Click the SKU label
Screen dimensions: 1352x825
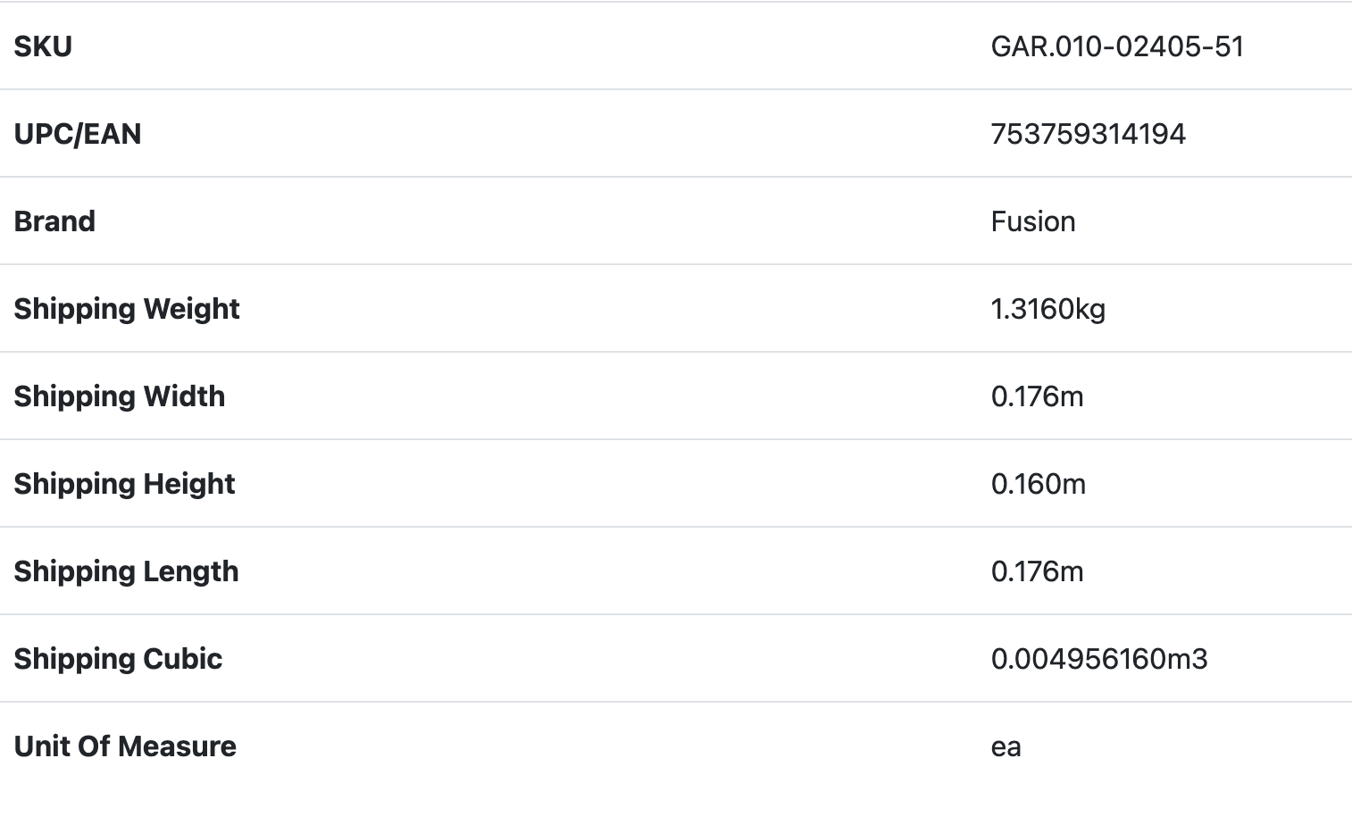43,46
